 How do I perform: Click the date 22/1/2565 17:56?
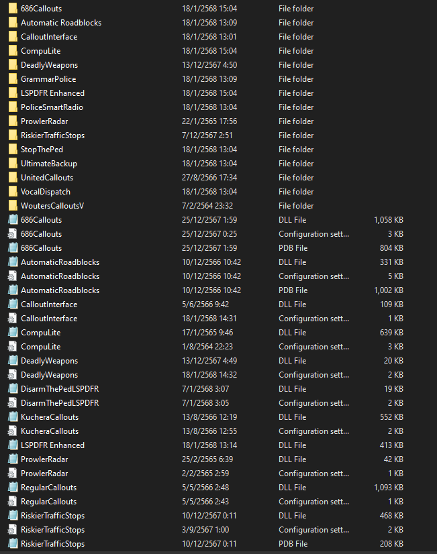point(209,121)
